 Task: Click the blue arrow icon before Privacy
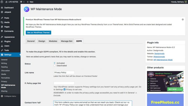[64, 89]
